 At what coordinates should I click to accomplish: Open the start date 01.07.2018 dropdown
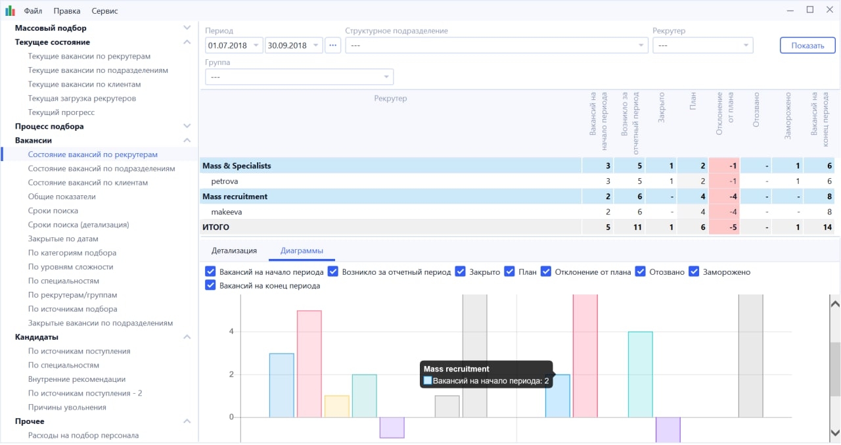[256, 45]
